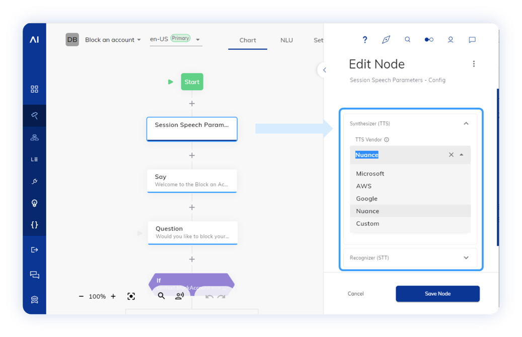Select Nuance in vendor list
The image size is (522, 337).
(410, 211)
